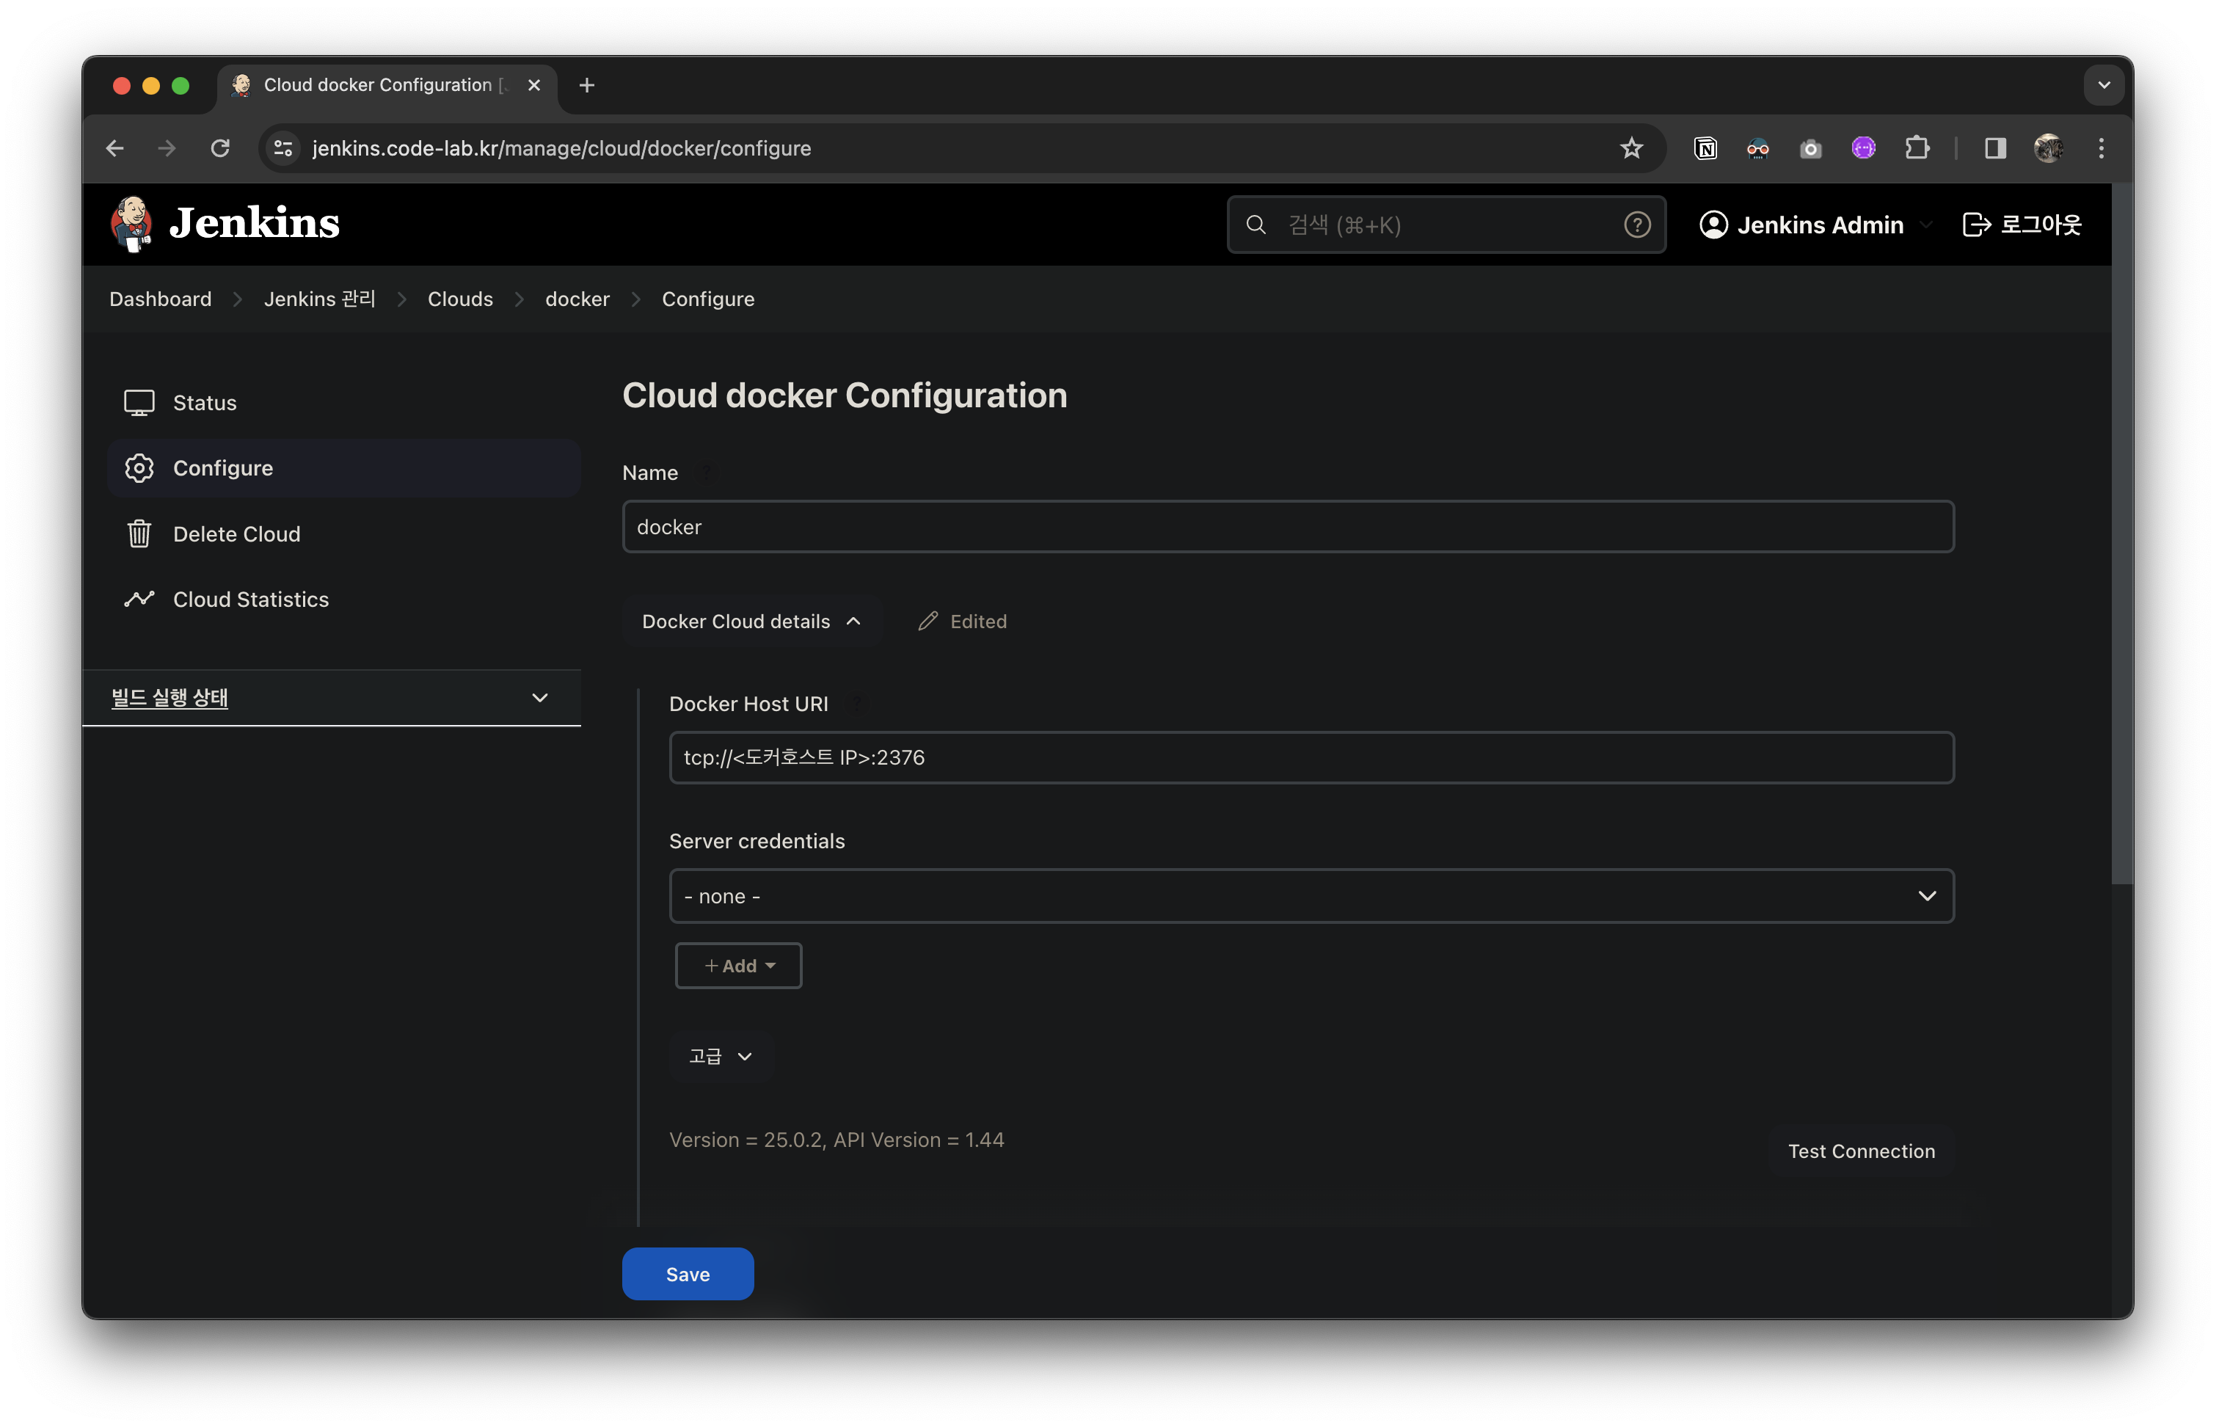
Task: Open the search help question icon
Action: tap(1636, 225)
